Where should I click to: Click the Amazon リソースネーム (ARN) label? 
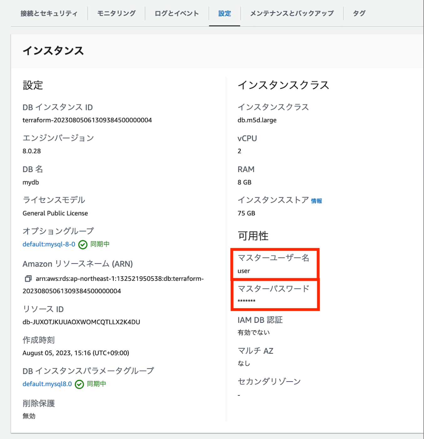pos(78,264)
